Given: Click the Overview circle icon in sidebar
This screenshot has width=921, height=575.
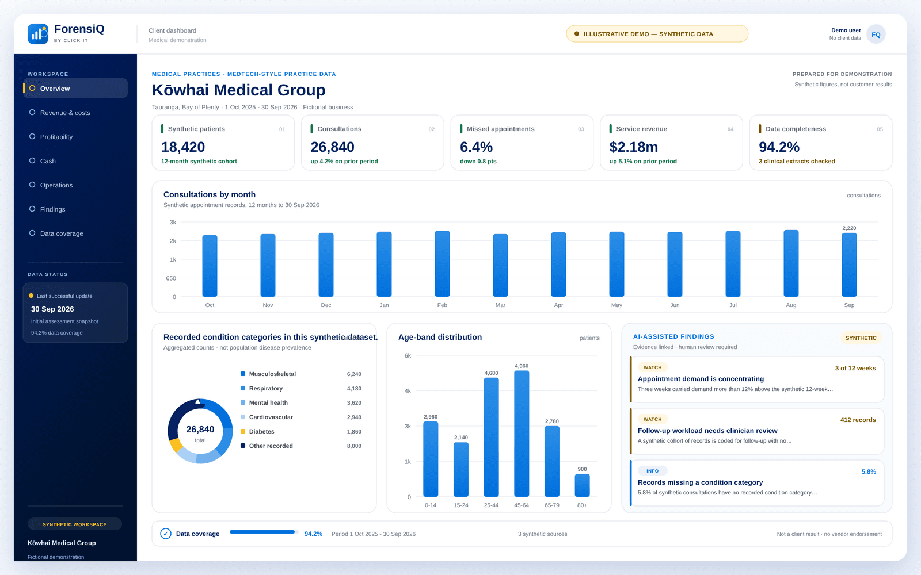Looking at the screenshot, I should [32, 88].
